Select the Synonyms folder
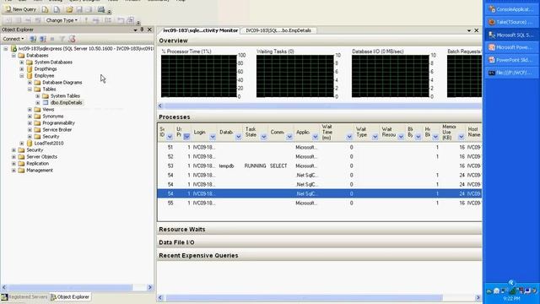 [52, 117]
